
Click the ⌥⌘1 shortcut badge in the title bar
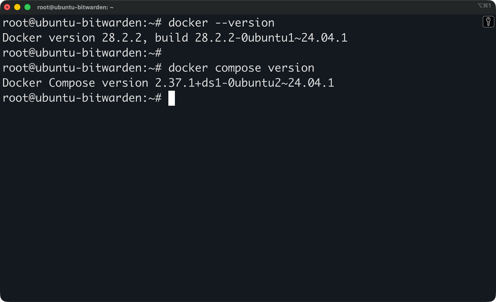click(x=484, y=5)
